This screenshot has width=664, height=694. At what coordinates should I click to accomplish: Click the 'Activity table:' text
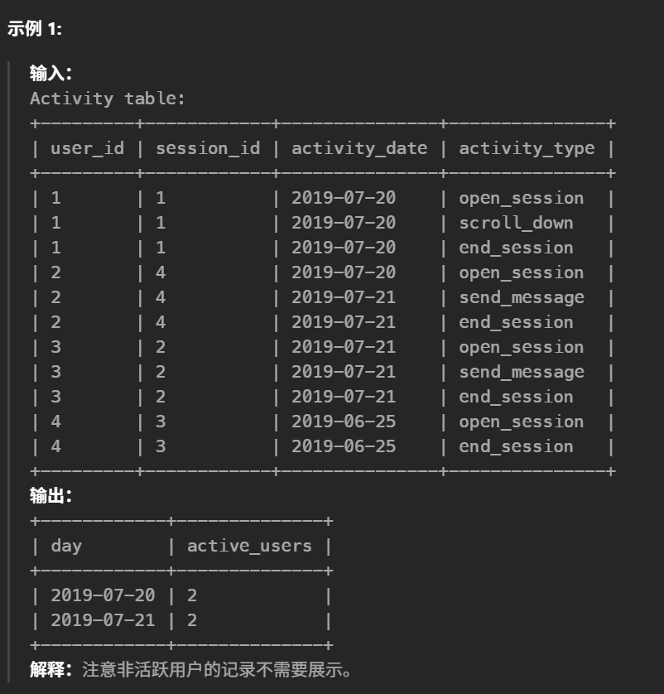pos(108,99)
